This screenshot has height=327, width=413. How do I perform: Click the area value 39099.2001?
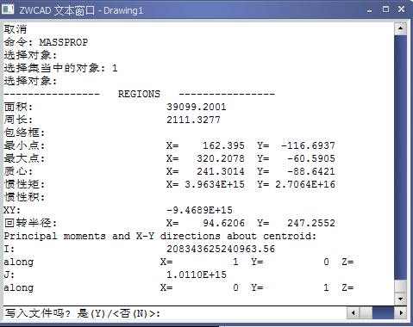tap(197, 107)
